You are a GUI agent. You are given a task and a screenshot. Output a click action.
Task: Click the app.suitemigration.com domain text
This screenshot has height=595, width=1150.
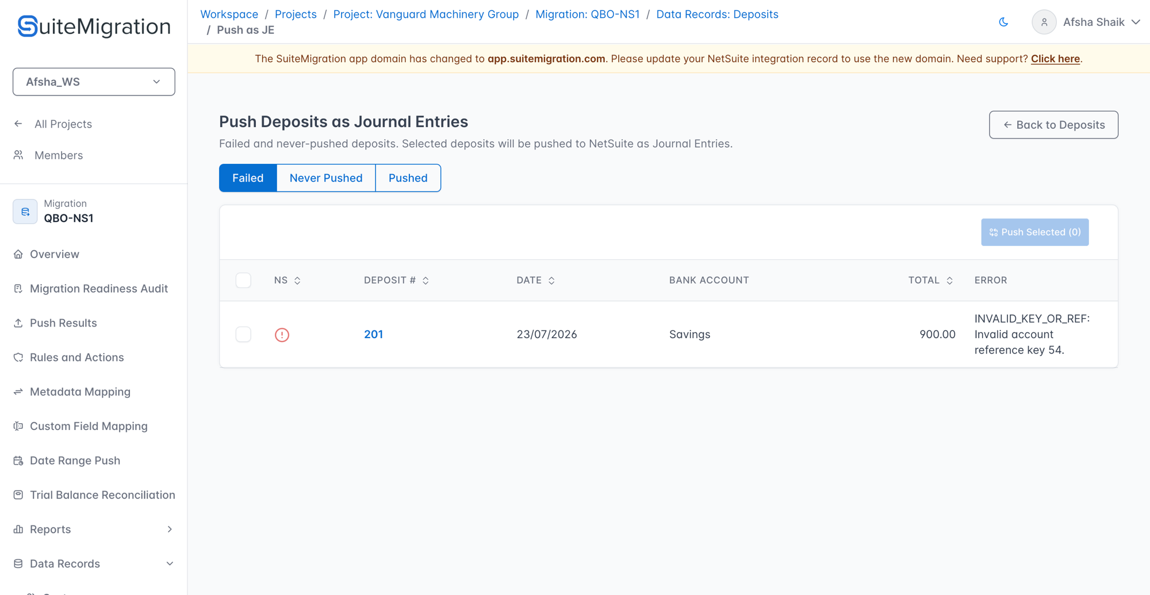pos(546,59)
